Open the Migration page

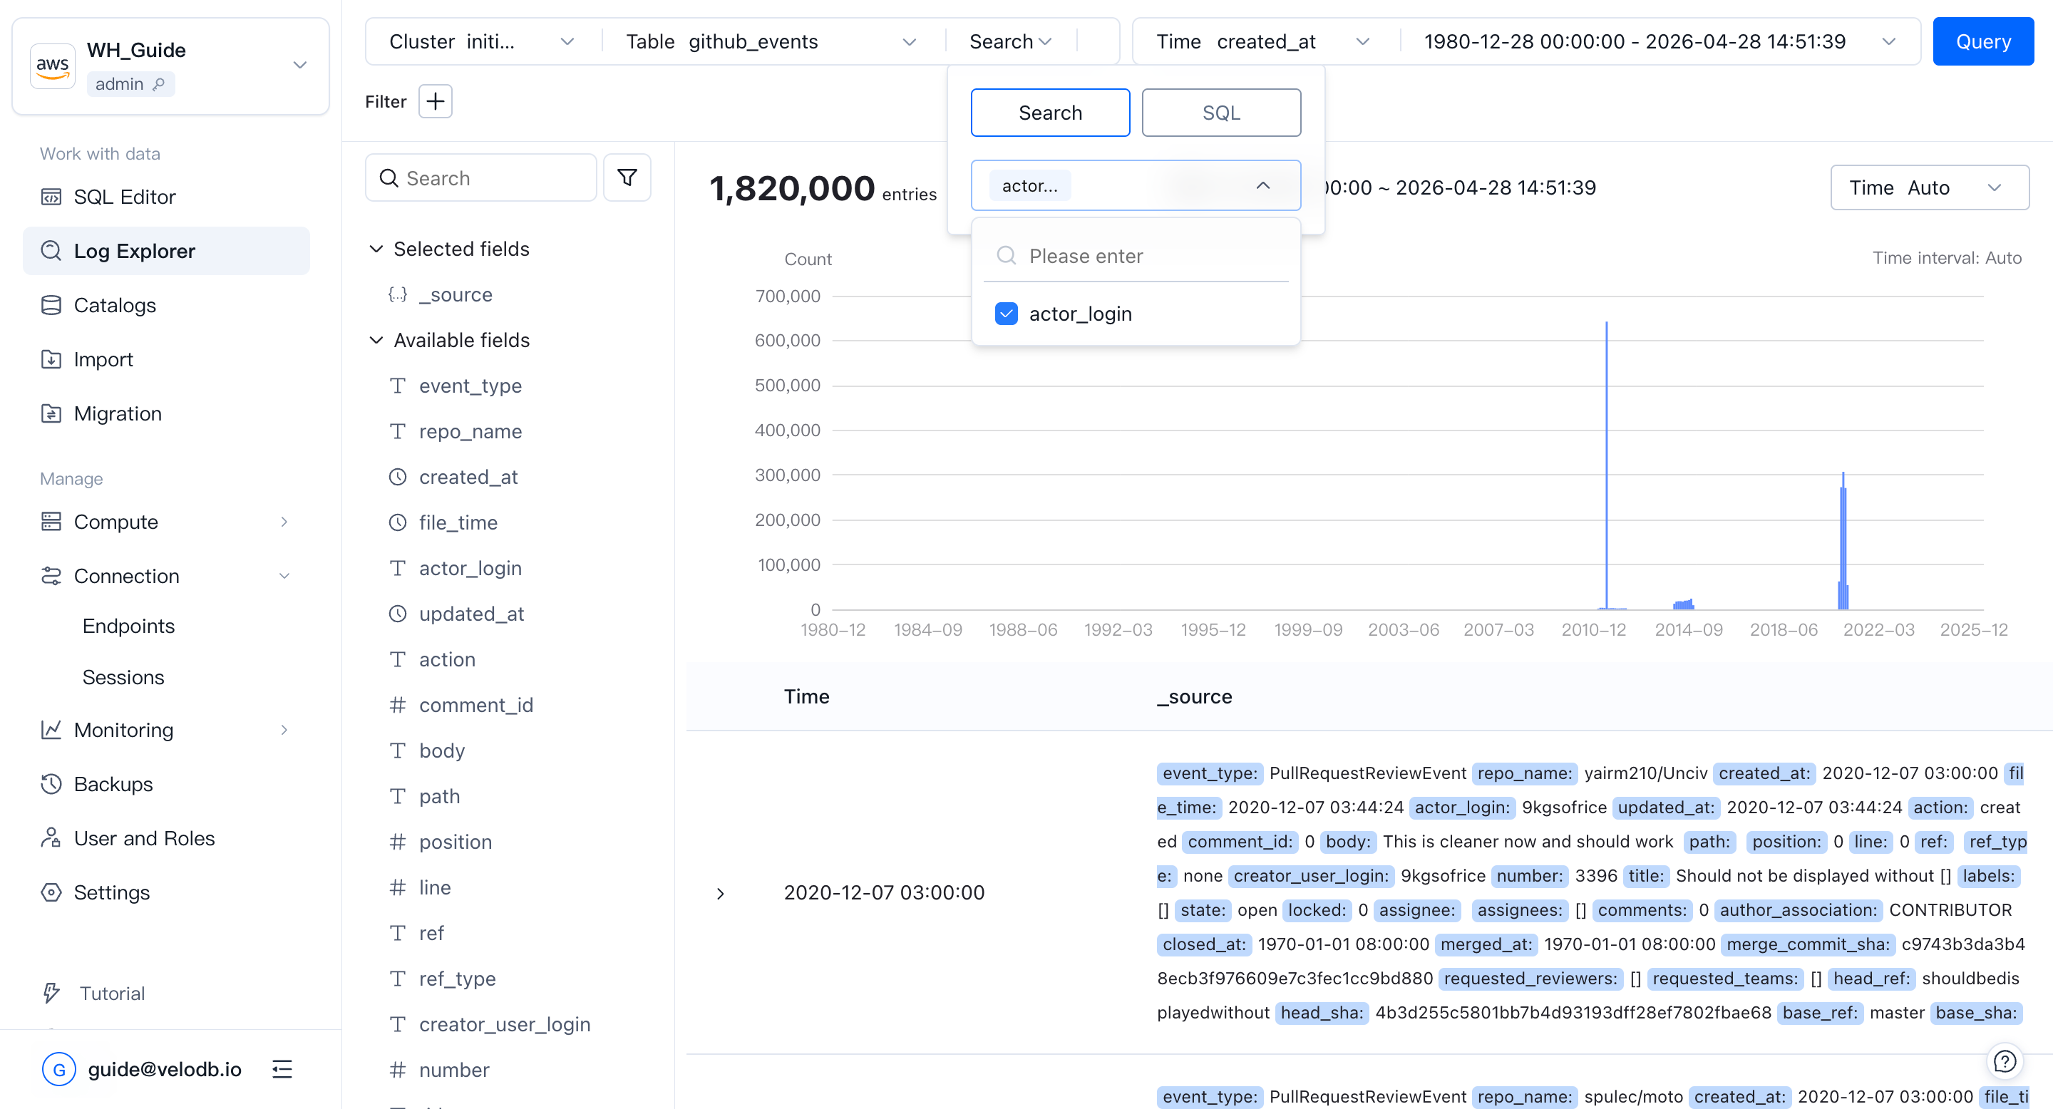coord(118,413)
